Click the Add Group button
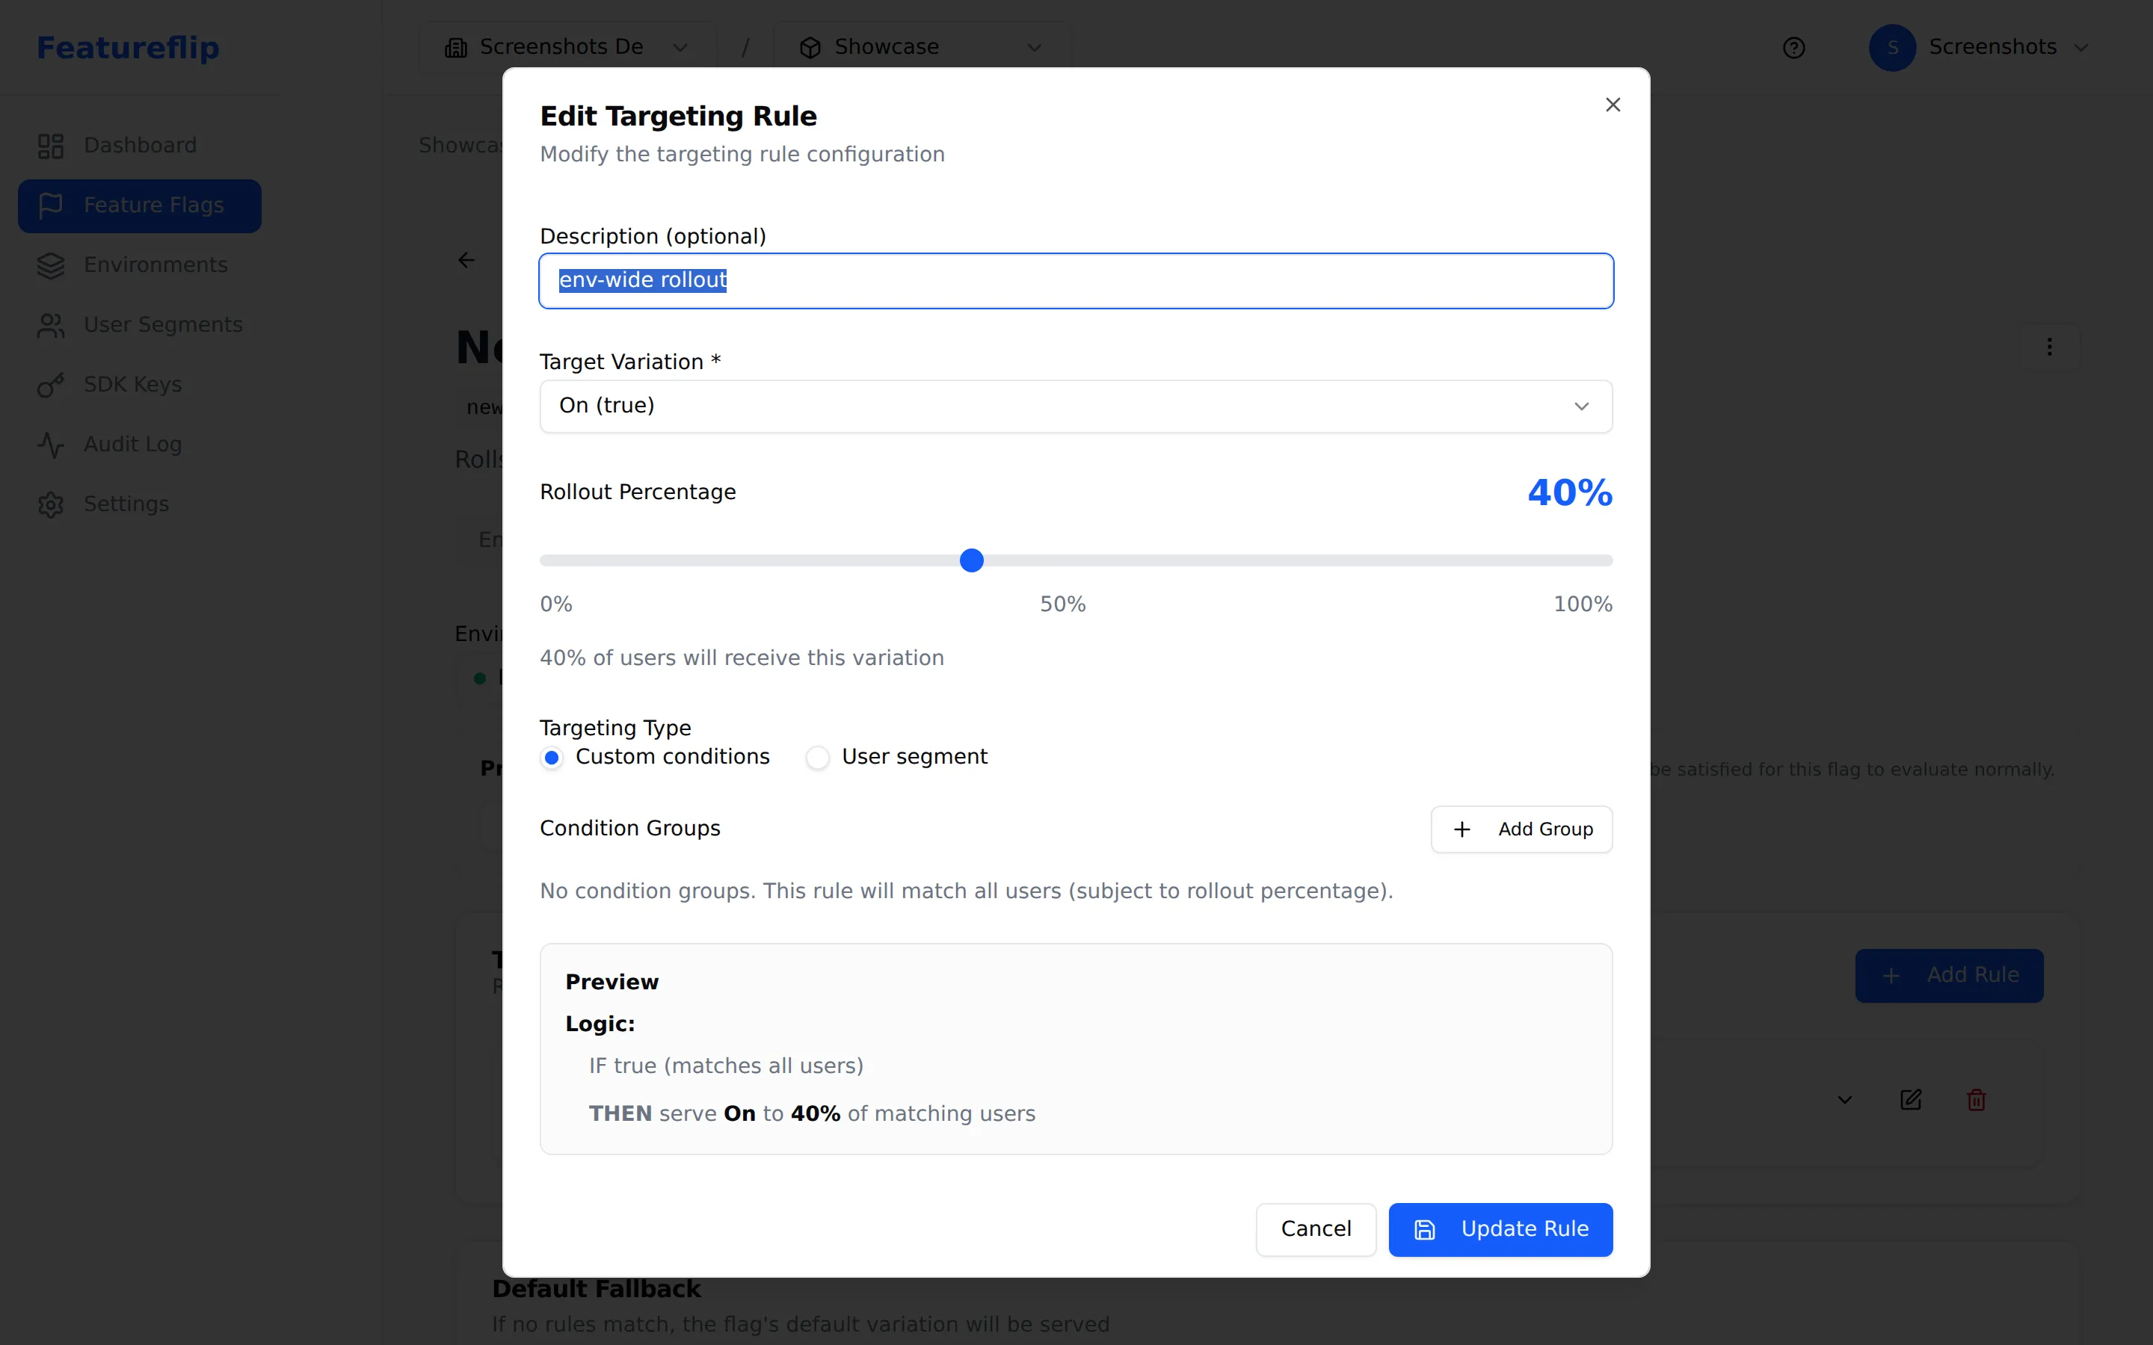The width and height of the screenshot is (2153, 1345). 1521,829
